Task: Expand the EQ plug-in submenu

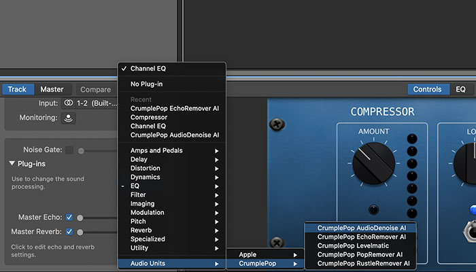Action: pyautogui.click(x=172, y=186)
